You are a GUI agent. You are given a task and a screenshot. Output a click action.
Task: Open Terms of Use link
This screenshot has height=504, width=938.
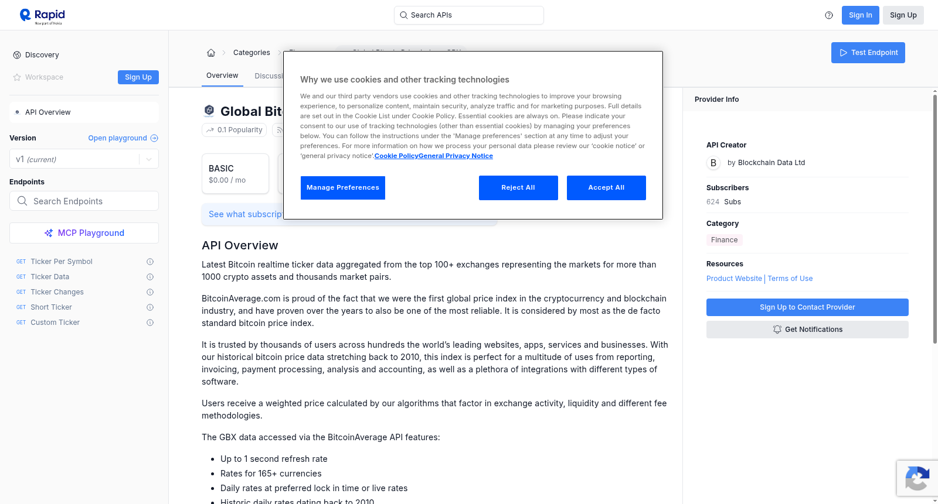pos(790,279)
